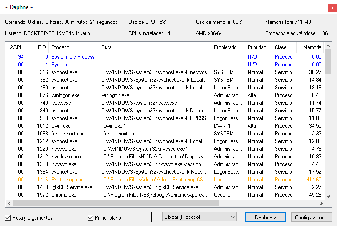Open the Ubicar (Proceso) dropdown

pos(199,217)
